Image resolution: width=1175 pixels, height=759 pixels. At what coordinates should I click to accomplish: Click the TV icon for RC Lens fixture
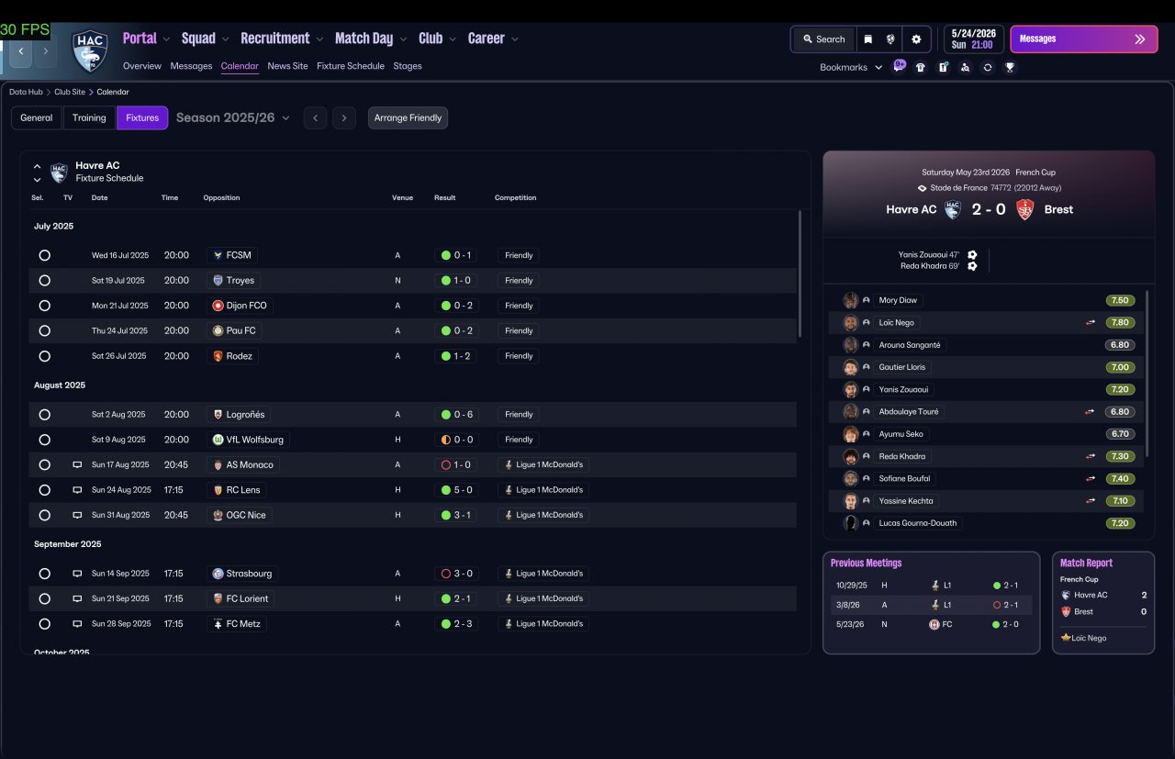[77, 490]
